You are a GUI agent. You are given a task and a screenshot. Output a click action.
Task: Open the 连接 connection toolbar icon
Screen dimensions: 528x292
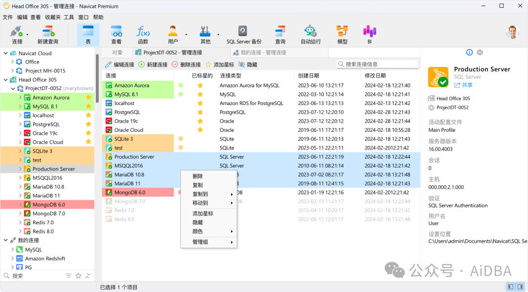point(16,32)
